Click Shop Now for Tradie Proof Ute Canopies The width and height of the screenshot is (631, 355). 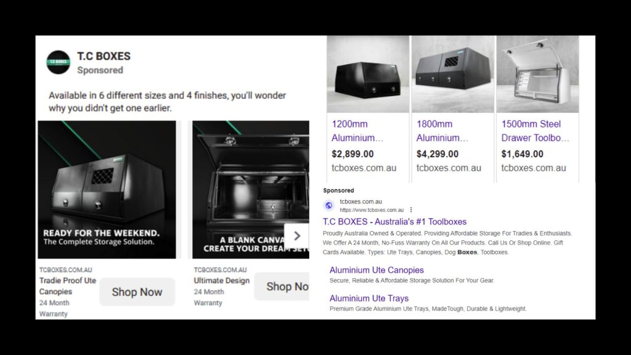click(137, 292)
